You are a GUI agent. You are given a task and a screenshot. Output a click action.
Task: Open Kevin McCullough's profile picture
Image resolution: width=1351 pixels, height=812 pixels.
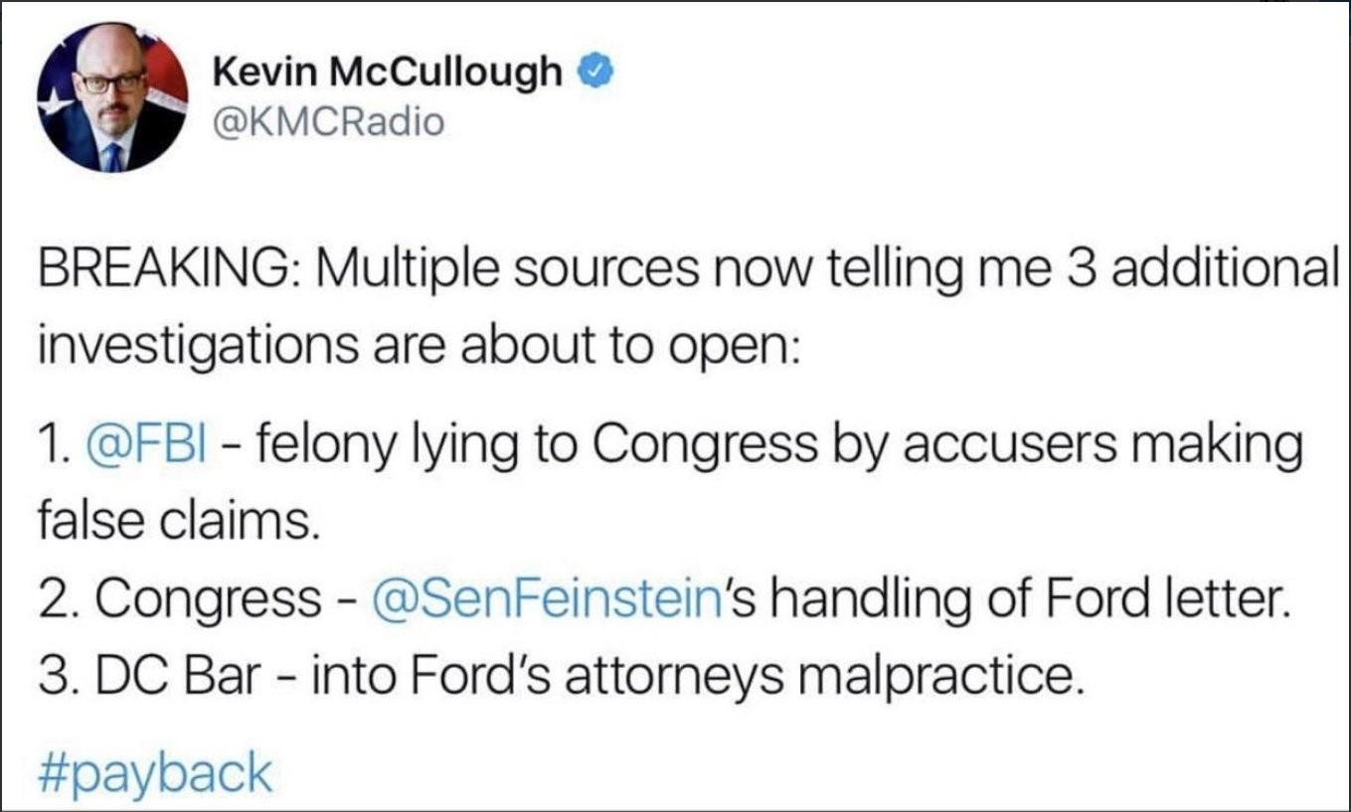pos(112,97)
